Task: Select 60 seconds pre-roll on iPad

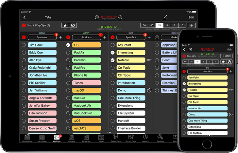Action: tap(144, 25)
